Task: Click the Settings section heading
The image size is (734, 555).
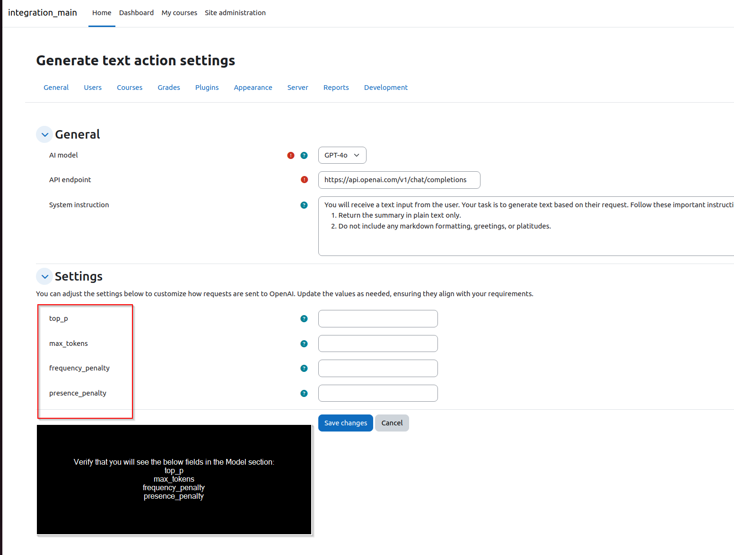Action: [x=79, y=276]
